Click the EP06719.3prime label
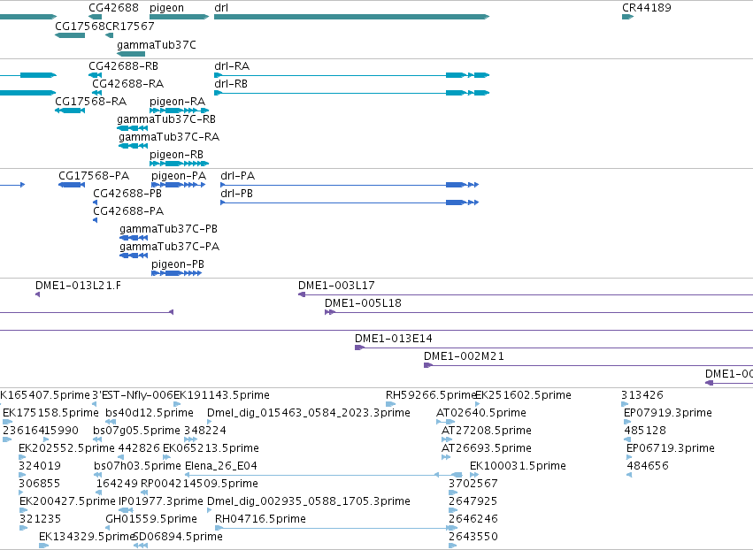The image size is (753, 550). pyautogui.click(x=671, y=448)
